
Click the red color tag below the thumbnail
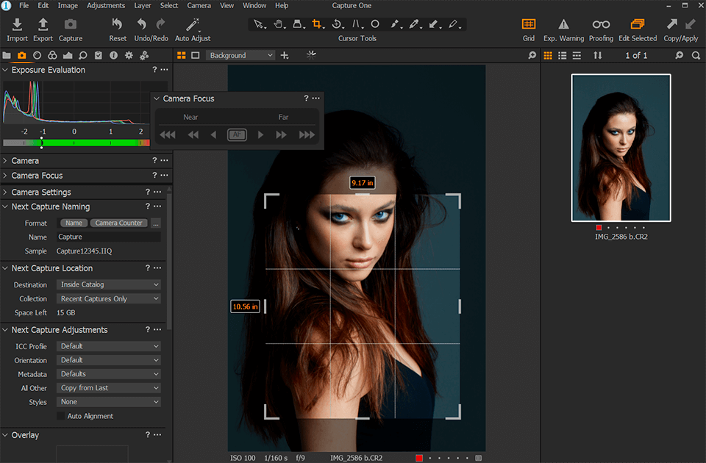[599, 228]
